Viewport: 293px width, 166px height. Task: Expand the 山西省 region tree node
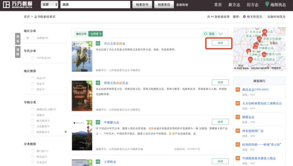[28, 38]
